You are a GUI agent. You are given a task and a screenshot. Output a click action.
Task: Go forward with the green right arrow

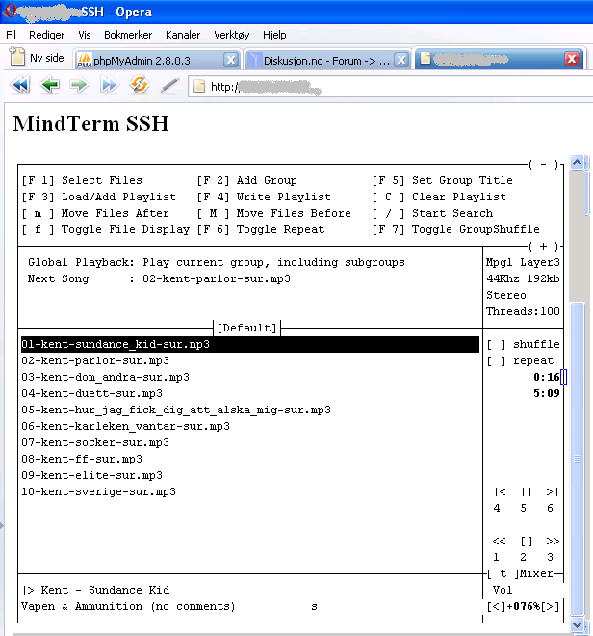tap(79, 86)
